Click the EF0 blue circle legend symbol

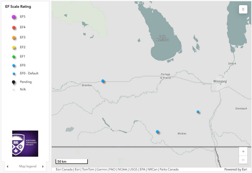[14, 65]
